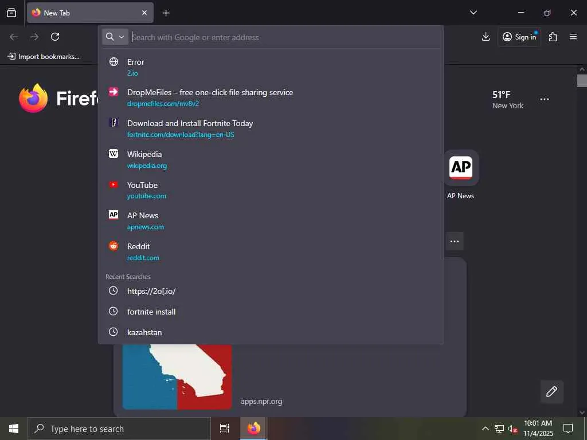The height and width of the screenshot is (440, 587).
Task: Go back with the back arrow
Action: (x=14, y=37)
